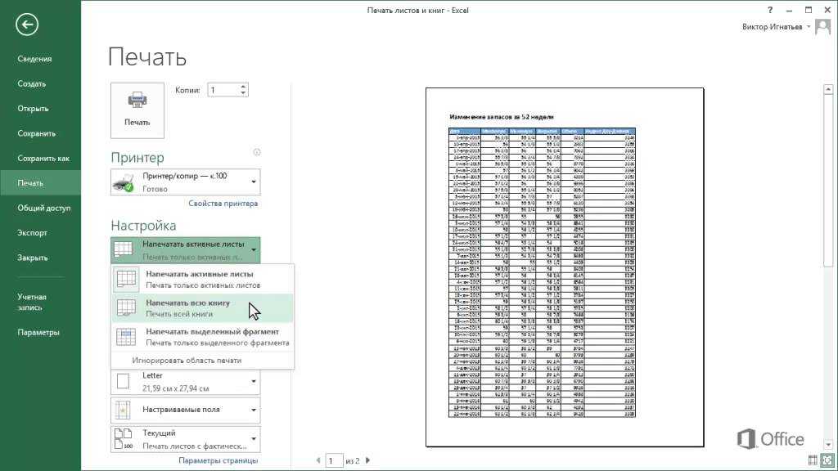Click the user profile avatar icon
This screenshot has height=471, width=838.
823,27
